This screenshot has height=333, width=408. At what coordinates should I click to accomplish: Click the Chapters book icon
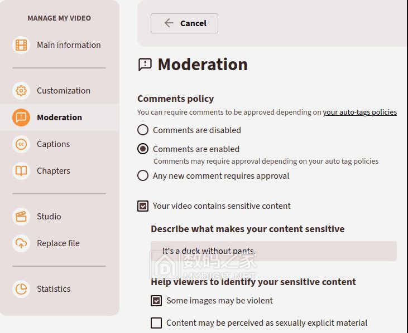(x=21, y=171)
